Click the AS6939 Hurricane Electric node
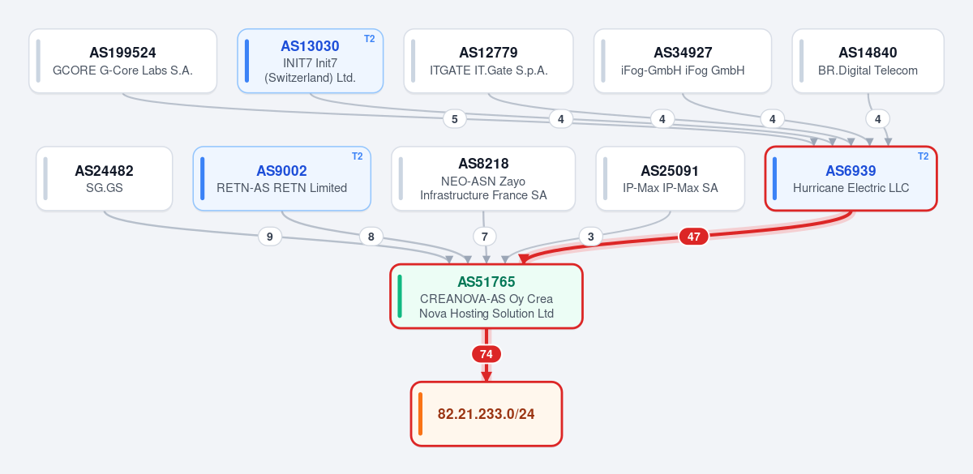The image size is (973, 474). pos(851,178)
